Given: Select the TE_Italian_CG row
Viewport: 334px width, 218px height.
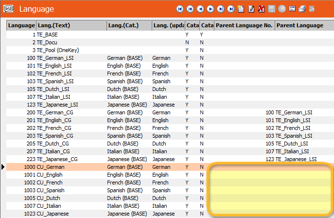Looking at the screenshot, I should [170, 151].
